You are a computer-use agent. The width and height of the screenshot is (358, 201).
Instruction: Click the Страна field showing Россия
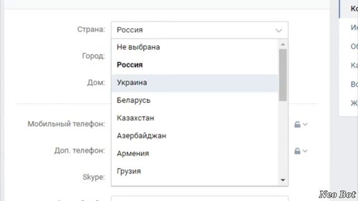click(200, 30)
